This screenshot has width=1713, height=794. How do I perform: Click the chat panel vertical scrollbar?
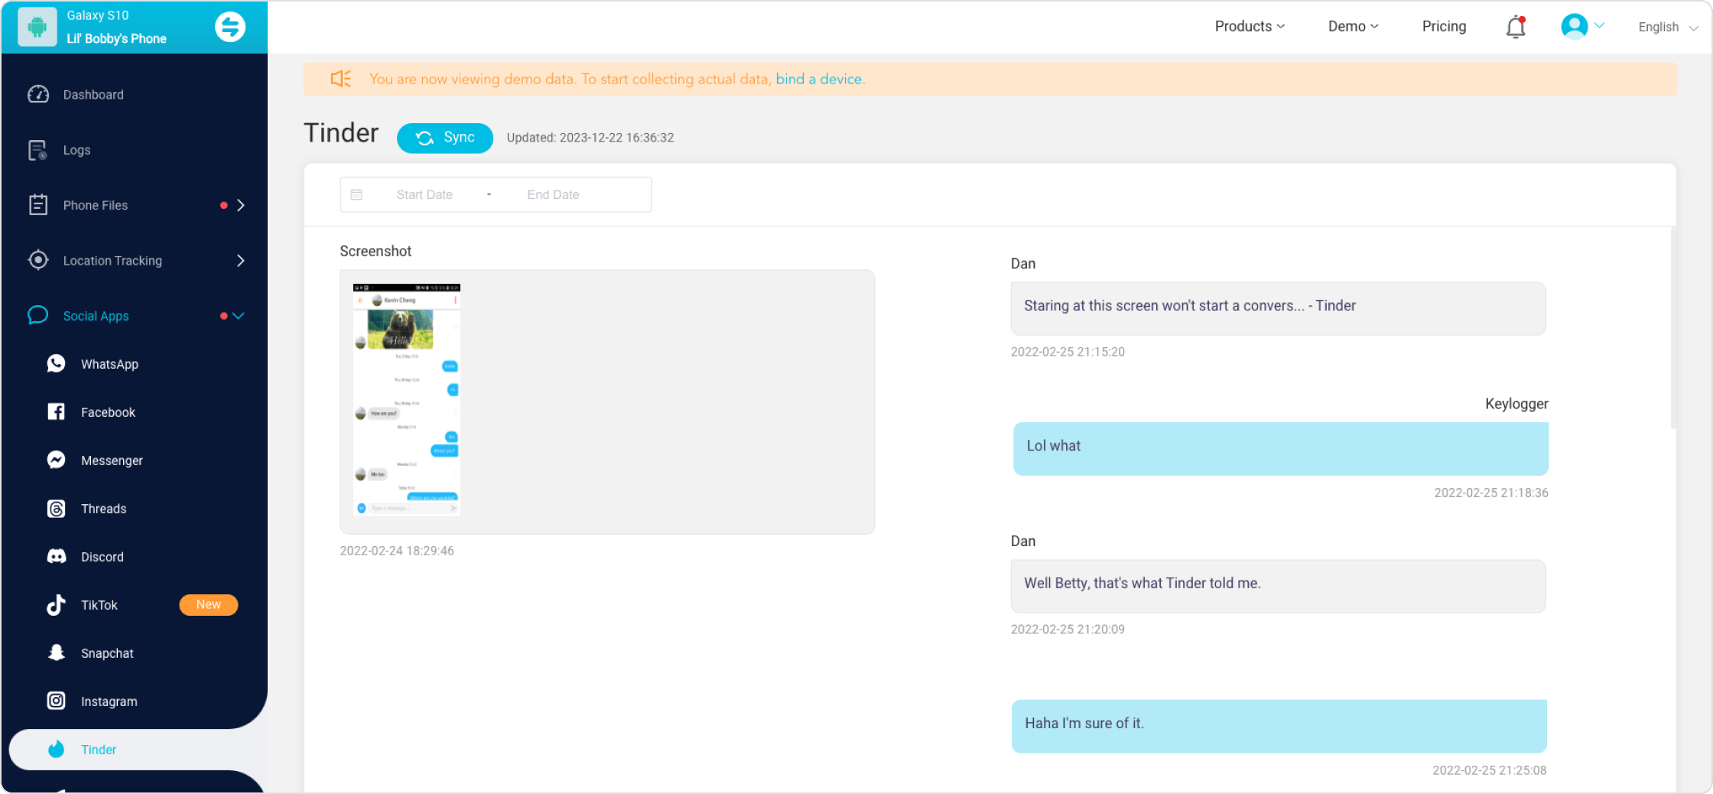click(1673, 327)
